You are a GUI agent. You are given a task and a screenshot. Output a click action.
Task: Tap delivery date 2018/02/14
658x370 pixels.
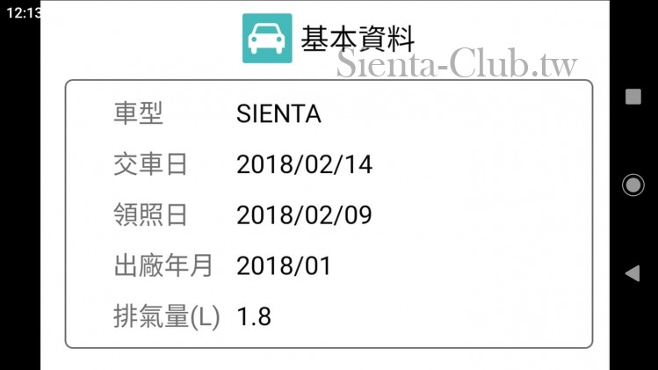tap(304, 164)
